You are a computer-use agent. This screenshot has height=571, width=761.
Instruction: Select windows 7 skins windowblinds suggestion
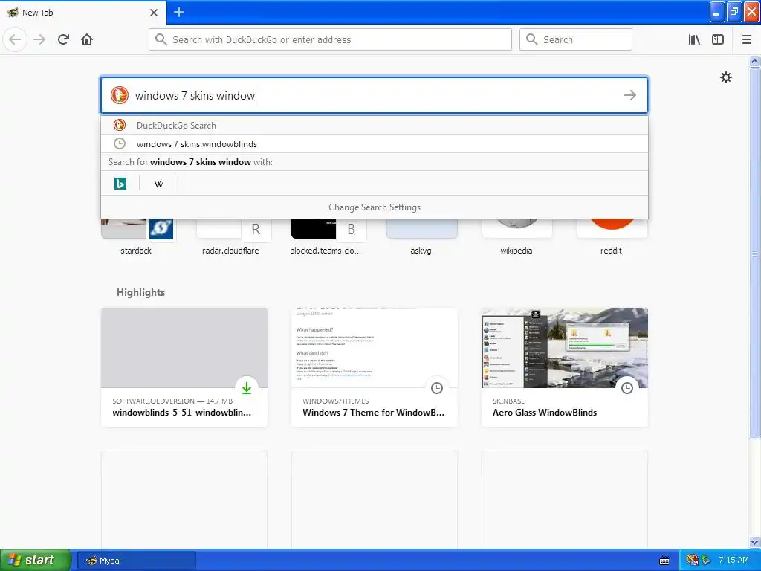375,143
